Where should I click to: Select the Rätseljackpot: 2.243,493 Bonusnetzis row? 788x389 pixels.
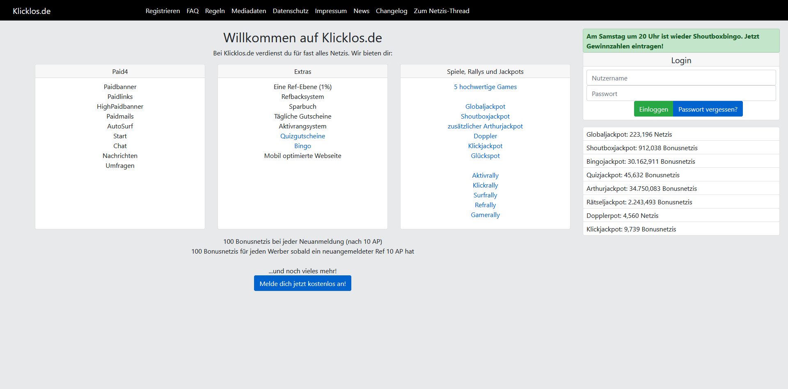681,202
